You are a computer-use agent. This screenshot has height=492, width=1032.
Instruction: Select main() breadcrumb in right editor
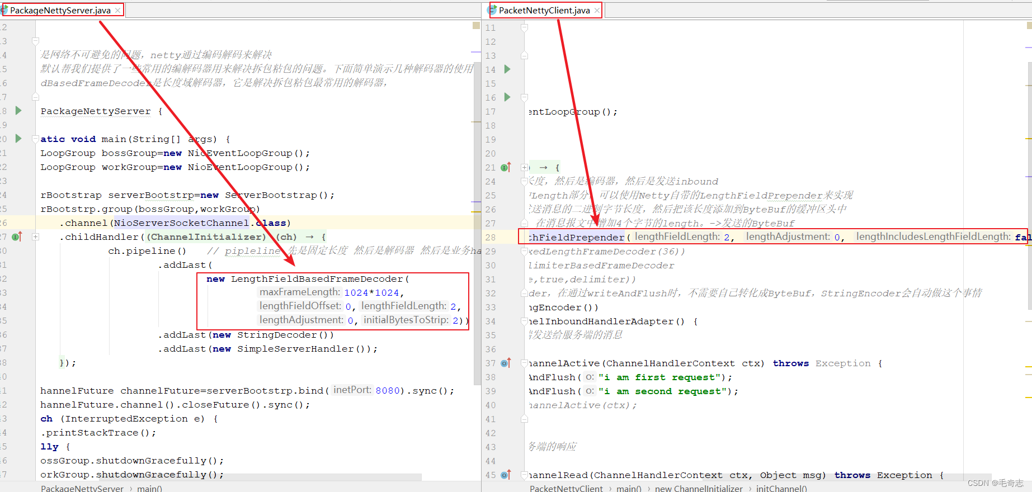coord(629,488)
